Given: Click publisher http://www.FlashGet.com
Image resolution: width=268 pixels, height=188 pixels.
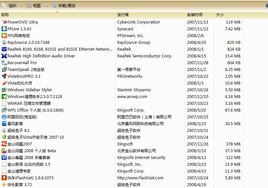Looking at the screenshot, I should click(x=140, y=178).
